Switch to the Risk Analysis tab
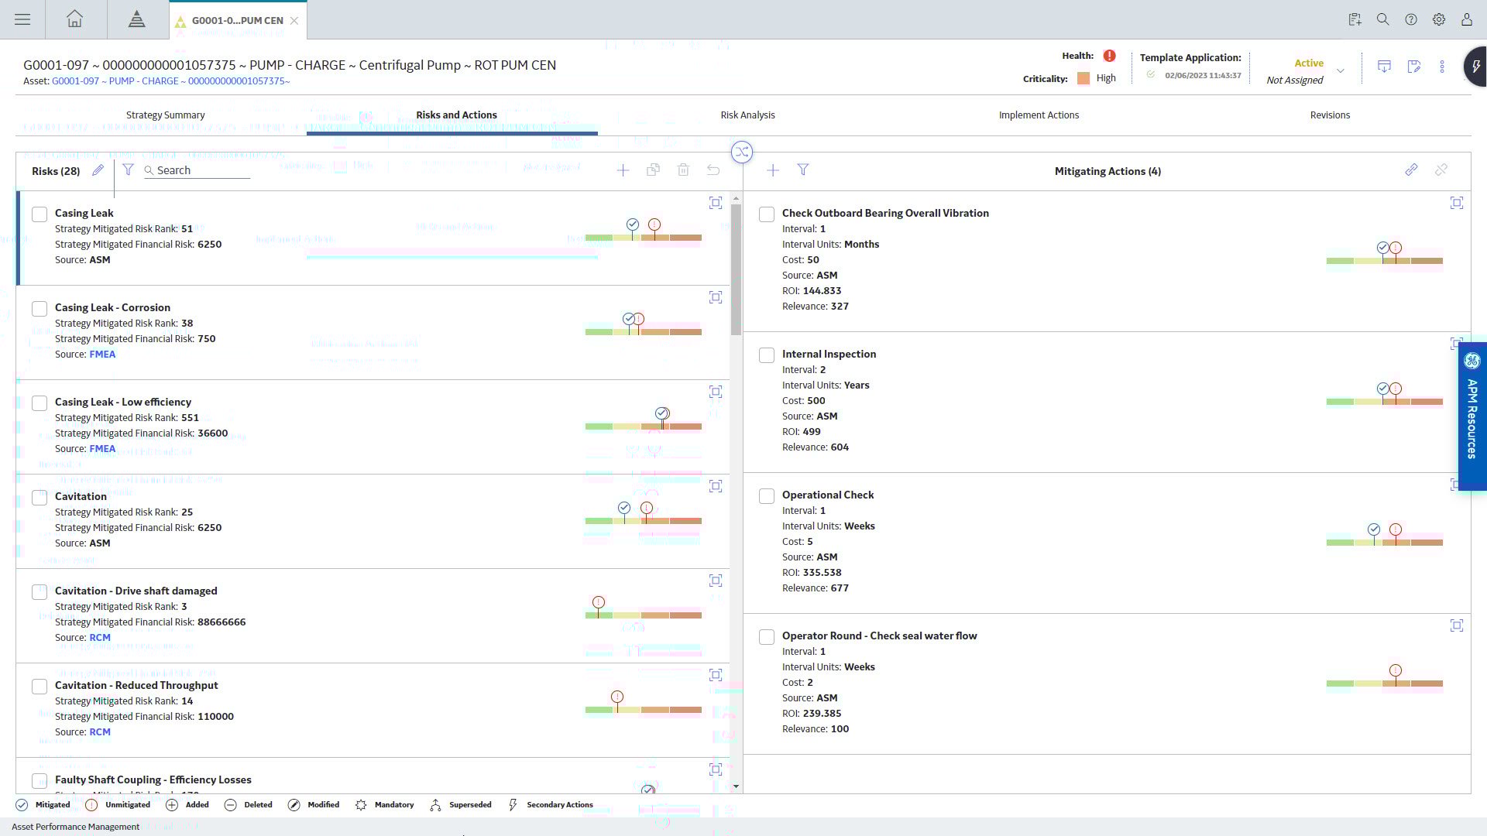This screenshot has width=1487, height=836. coord(747,115)
